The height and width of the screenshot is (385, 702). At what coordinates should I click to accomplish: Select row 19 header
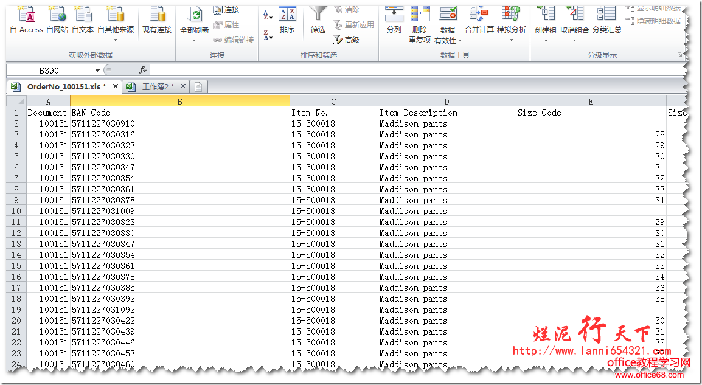16,310
